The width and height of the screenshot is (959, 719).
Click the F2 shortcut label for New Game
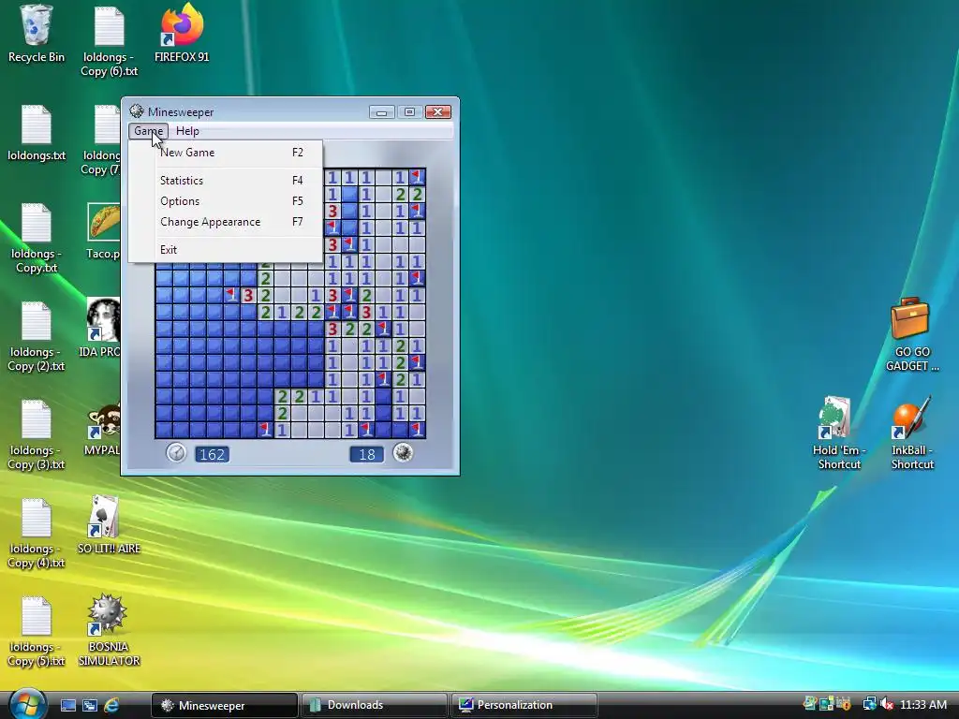(x=297, y=153)
